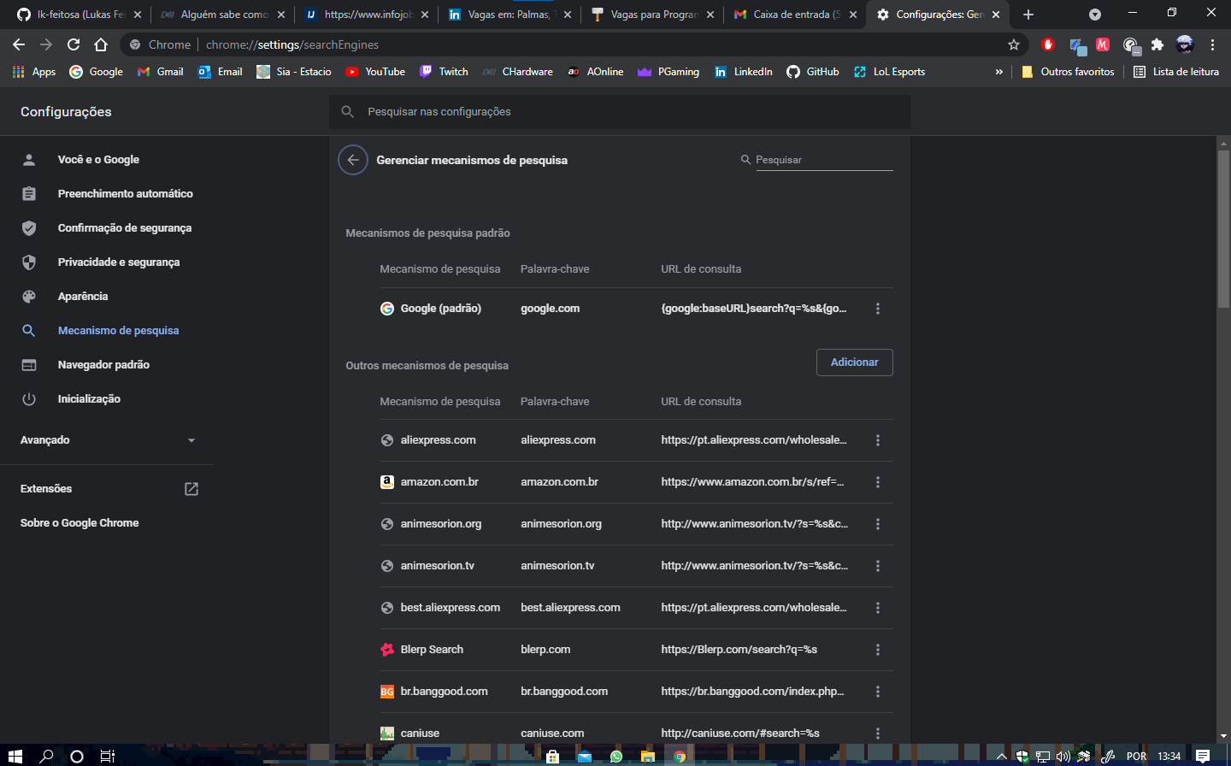
Task: Open the browser home page
Action: pyautogui.click(x=101, y=44)
